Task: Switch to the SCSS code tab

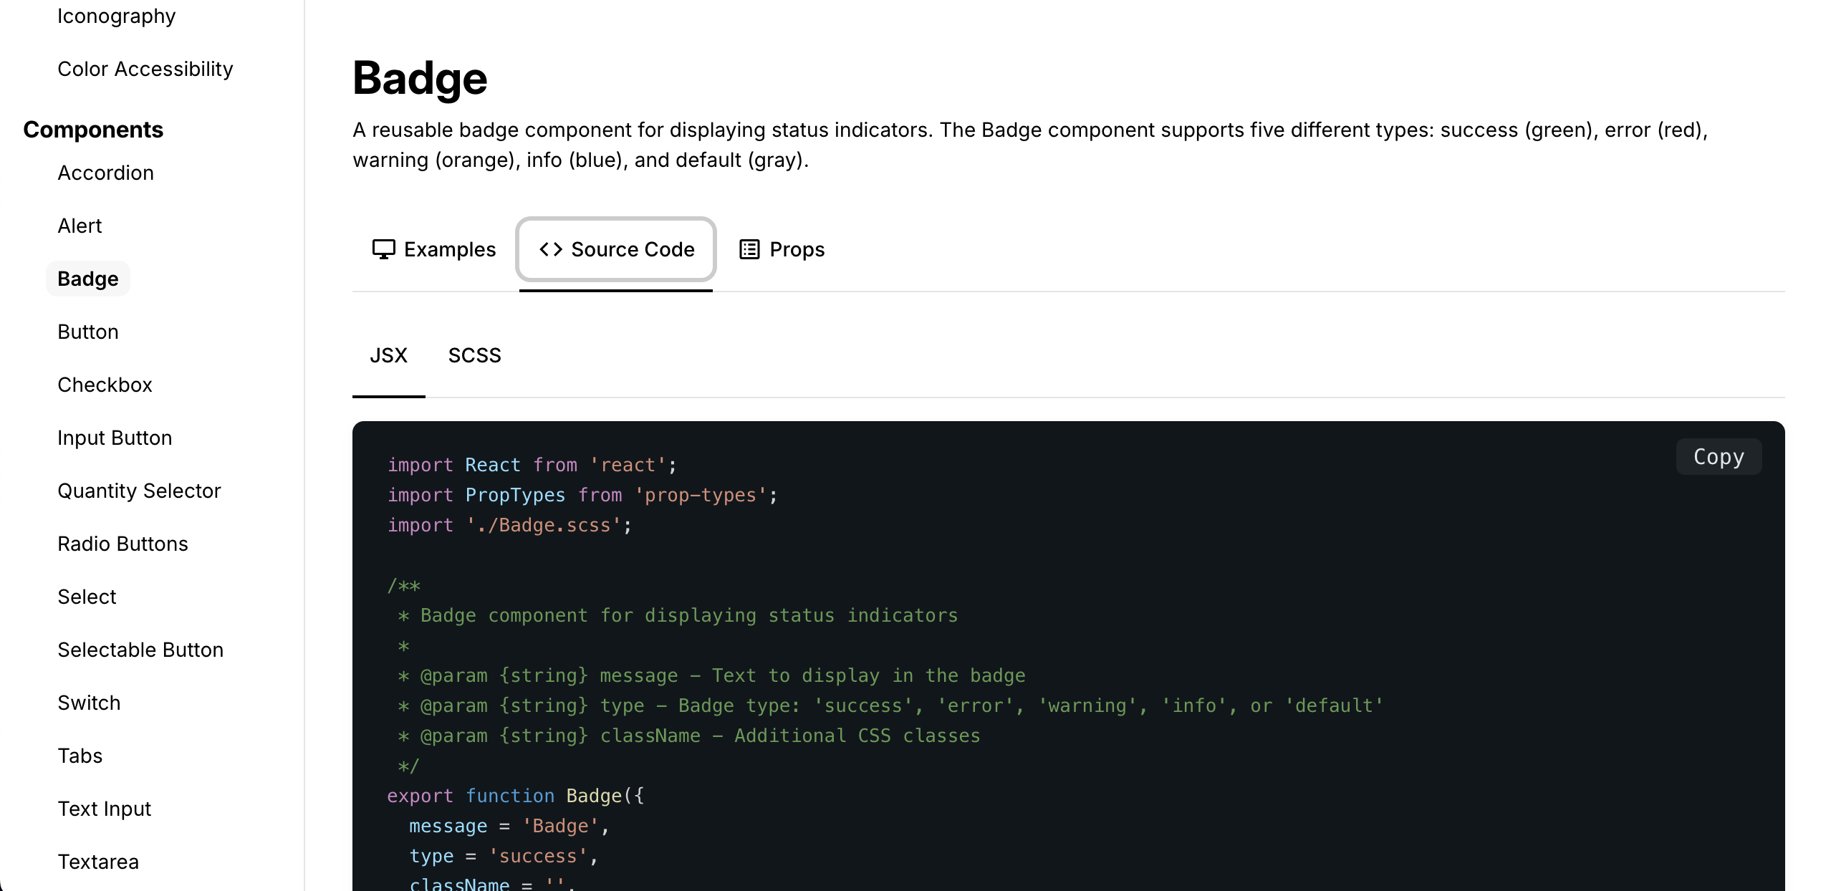Action: [474, 355]
